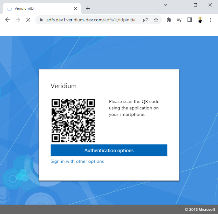Viewport: 218px width, 214px height.
Task: Expand the tab search chevron
Action: (x=165, y=5)
